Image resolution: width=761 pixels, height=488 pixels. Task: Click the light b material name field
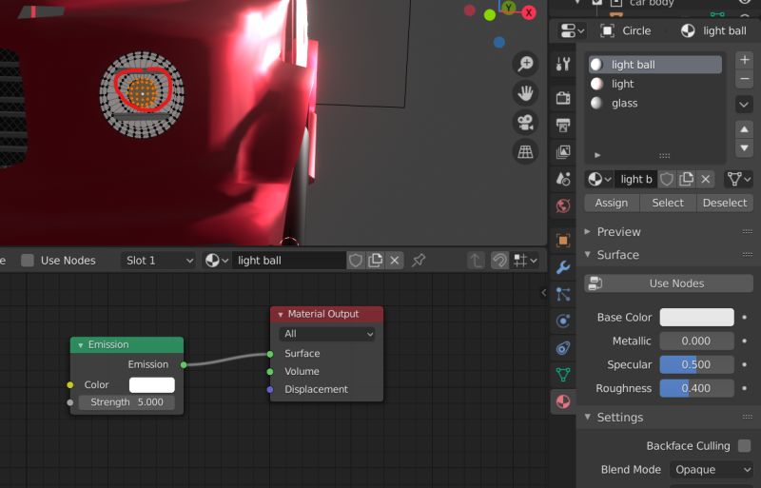pos(635,179)
